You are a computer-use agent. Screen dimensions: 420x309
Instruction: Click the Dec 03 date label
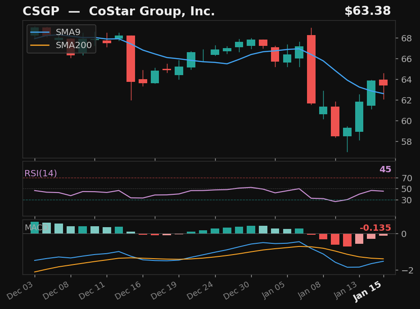(x=20, y=290)
